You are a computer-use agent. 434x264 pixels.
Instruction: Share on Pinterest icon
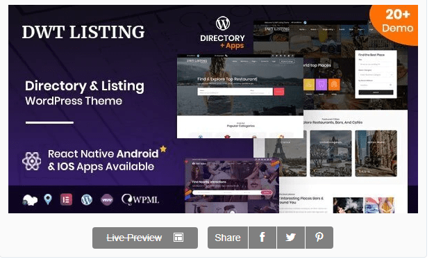click(x=319, y=238)
